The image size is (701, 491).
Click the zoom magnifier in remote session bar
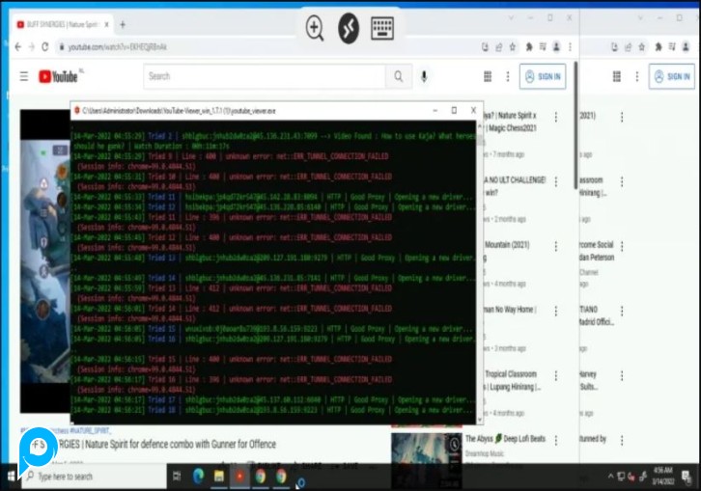(315, 28)
